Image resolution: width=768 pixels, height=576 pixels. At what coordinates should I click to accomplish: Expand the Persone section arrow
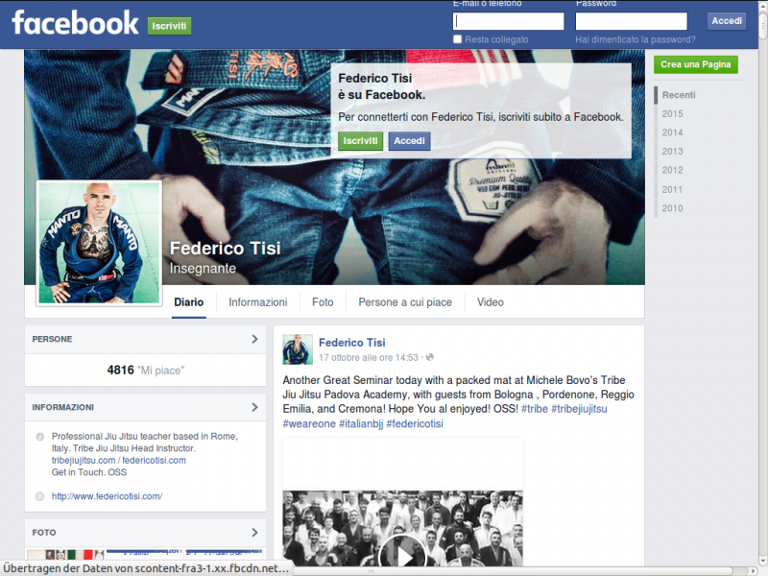pos(254,339)
